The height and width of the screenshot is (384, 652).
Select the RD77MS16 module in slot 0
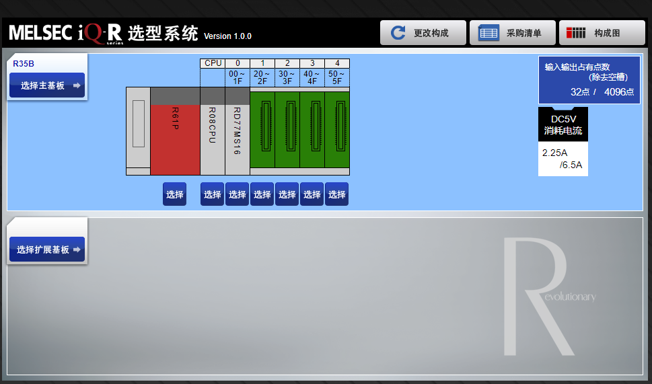point(238,136)
